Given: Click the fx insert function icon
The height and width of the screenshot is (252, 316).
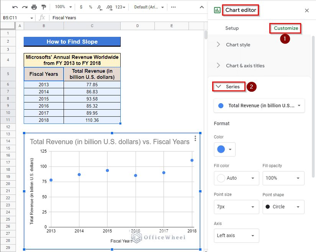Looking at the screenshot, I should (42, 17).
